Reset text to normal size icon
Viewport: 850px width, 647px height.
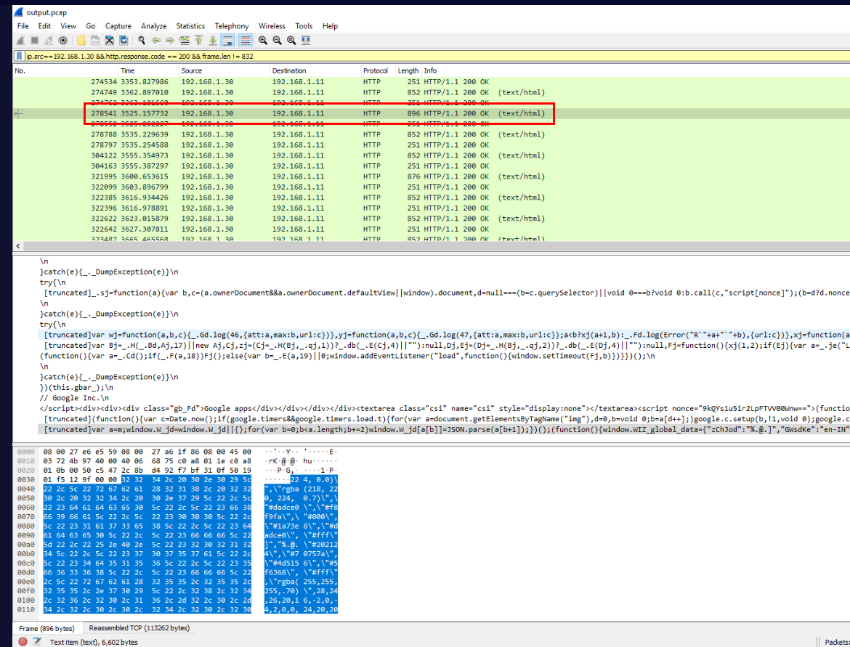point(291,40)
